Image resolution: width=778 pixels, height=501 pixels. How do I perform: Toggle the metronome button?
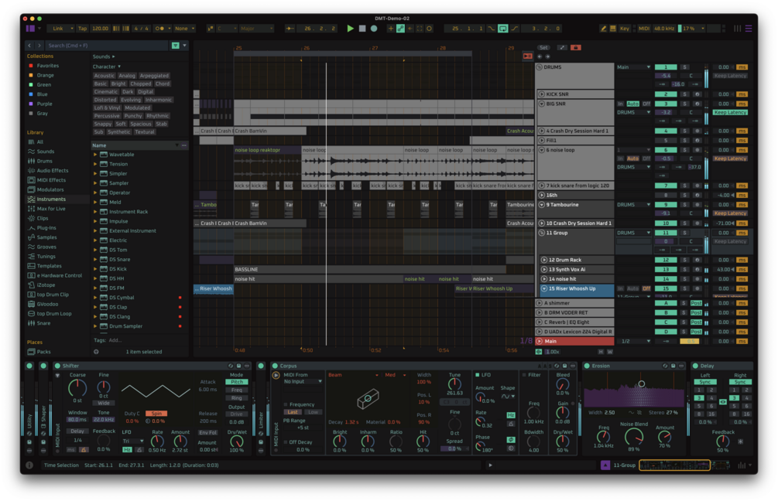(x=159, y=29)
